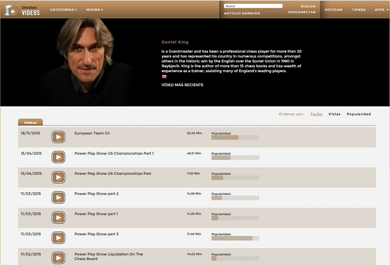Click the popularity bar for Power Play Show part 3
Viewport: 390px width, 265px height.
coord(235,238)
